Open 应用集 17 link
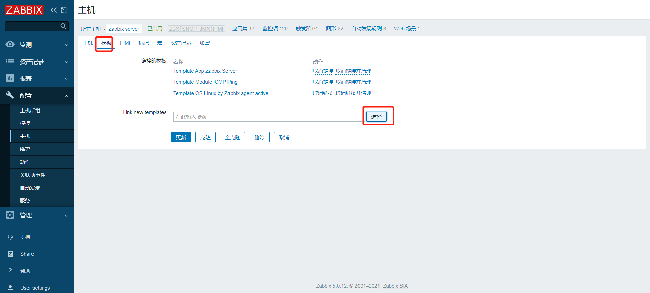The height and width of the screenshot is (293, 650). 243,29
